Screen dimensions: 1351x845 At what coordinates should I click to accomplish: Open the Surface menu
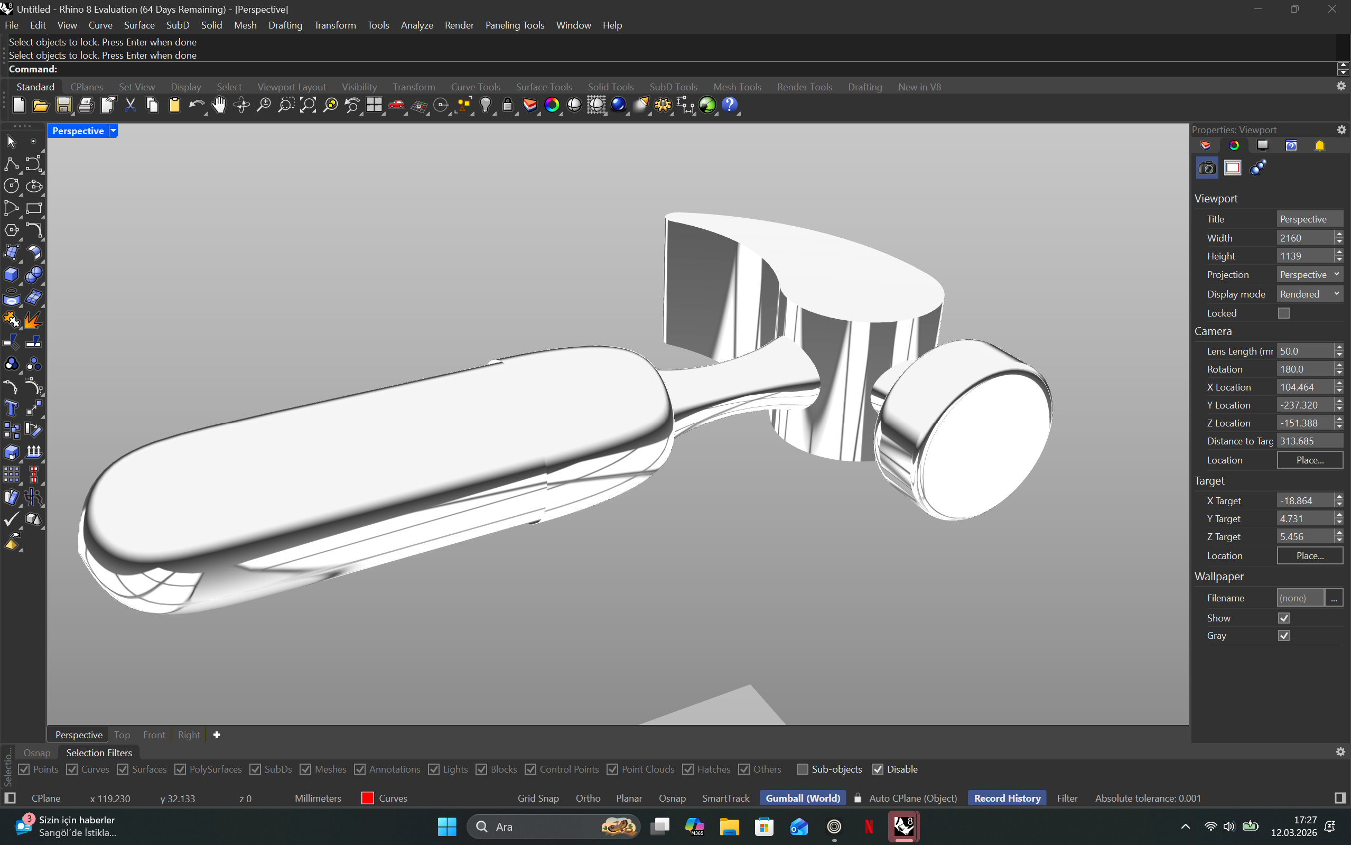(139, 25)
